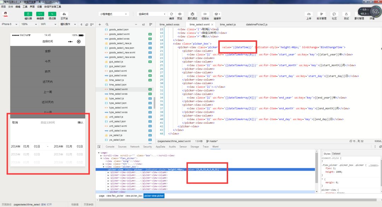Screen dimensions: 382x207
Task: Click the collapse file tree indent icon
Action: point(144,24)
